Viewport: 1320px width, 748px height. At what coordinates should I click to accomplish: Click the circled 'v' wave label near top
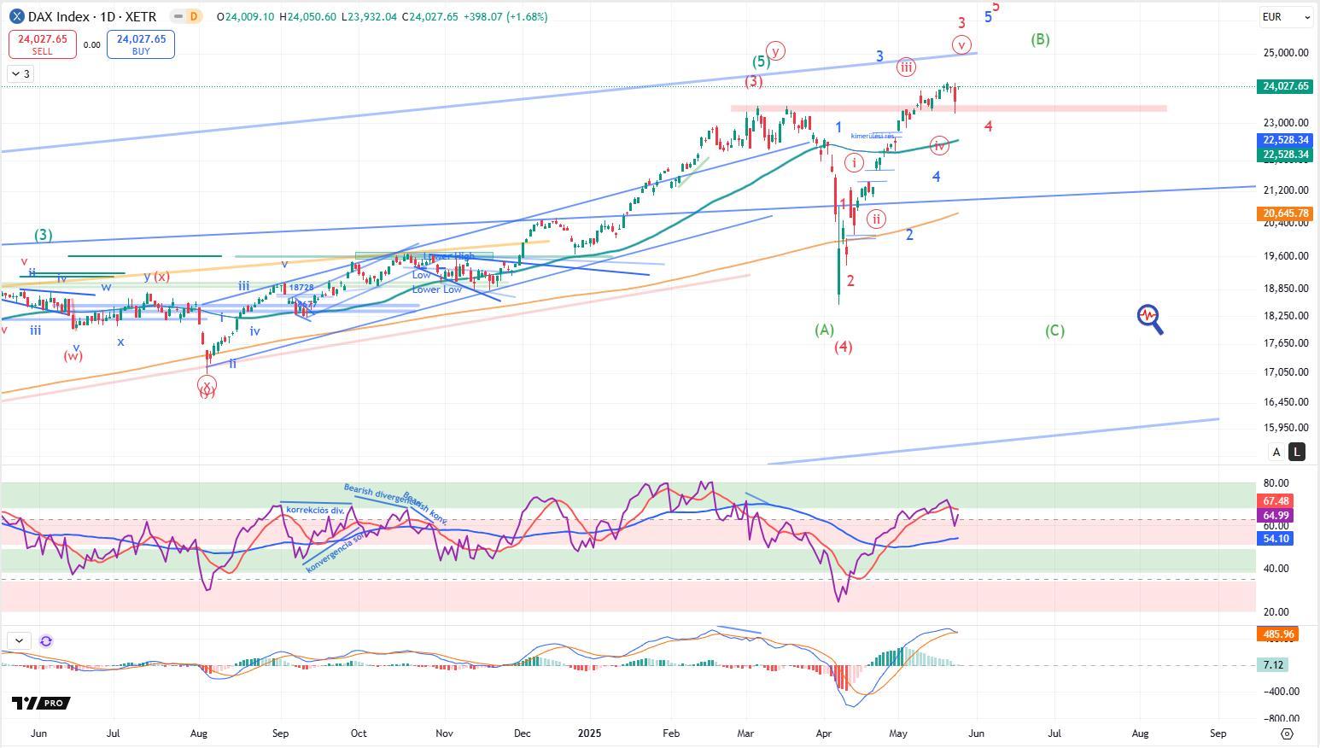click(x=962, y=44)
